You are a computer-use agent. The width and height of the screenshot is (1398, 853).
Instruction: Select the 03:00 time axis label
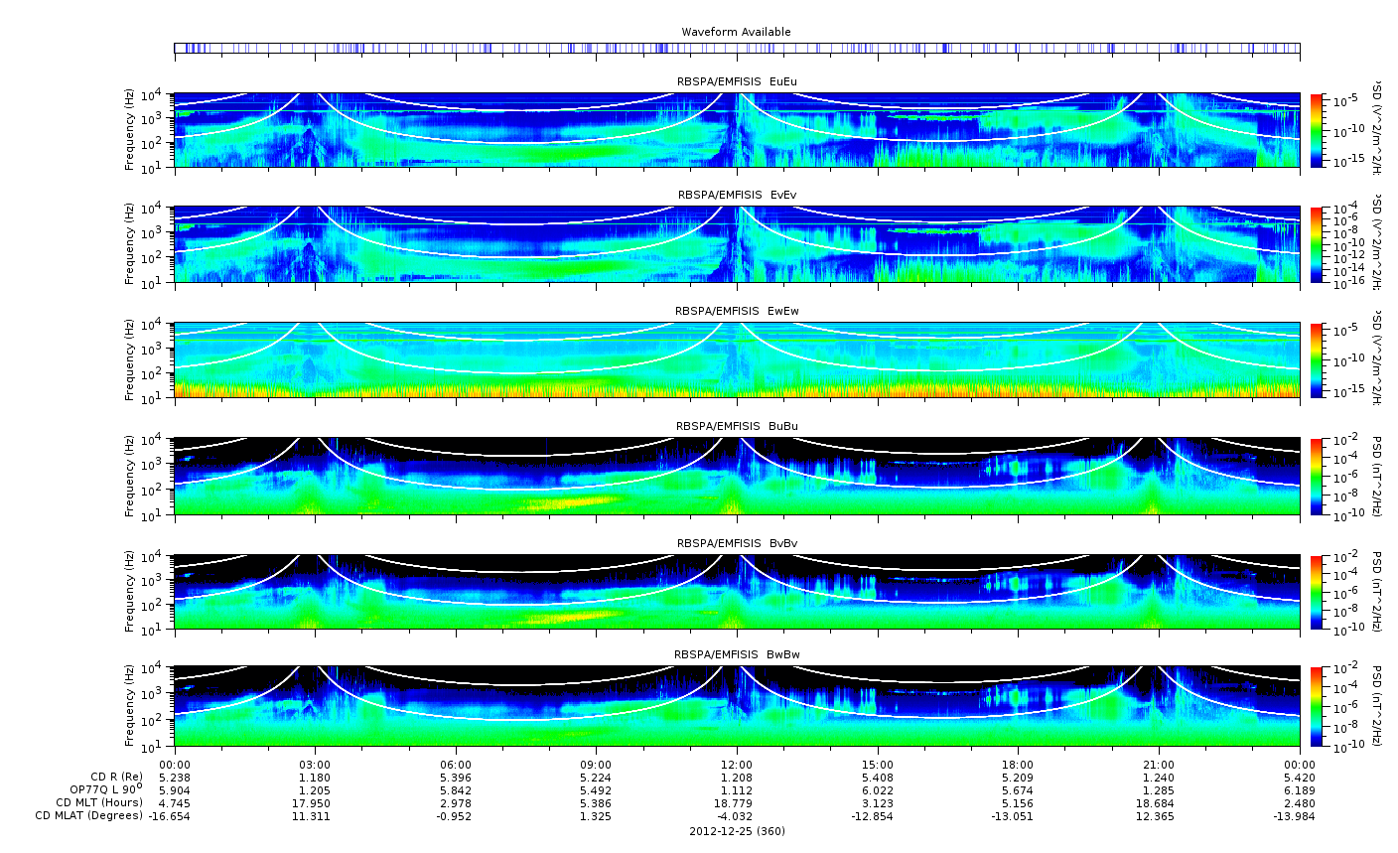(x=315, y=765)
